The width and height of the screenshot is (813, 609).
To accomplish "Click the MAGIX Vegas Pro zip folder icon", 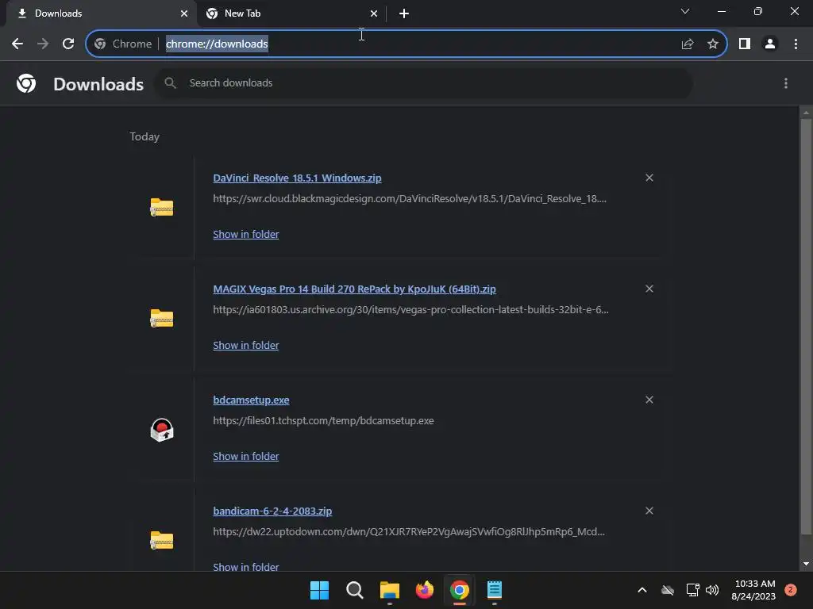I will click(x=162, y=318).
